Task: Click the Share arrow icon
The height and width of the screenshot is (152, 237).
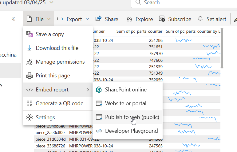Action: tap(98, 19)
